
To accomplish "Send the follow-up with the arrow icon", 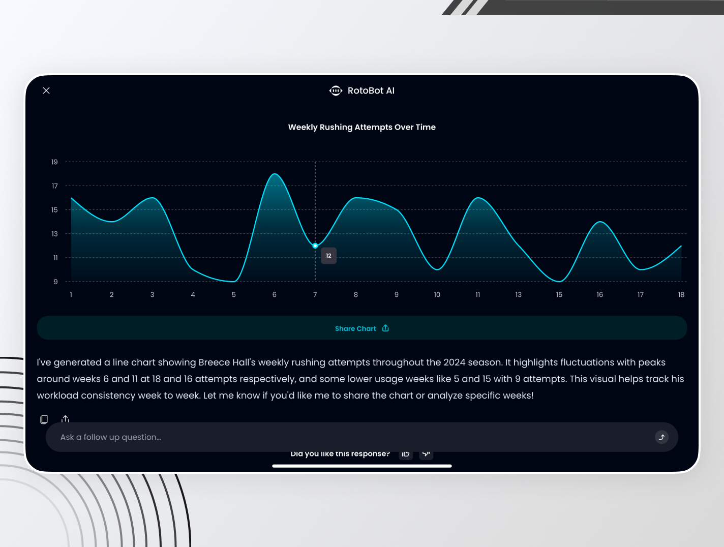I will click(x=661, y=437).
